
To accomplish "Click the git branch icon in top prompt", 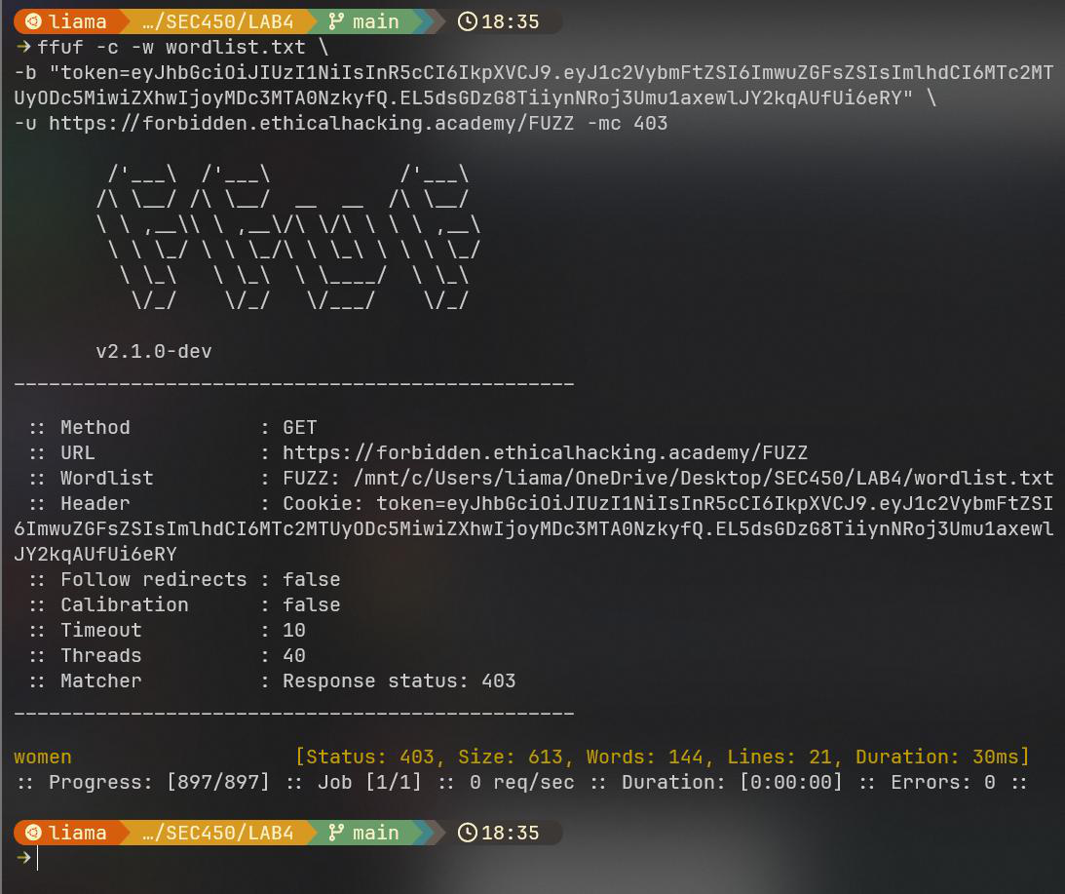I will pyautogui.click(x=336, y=21).
